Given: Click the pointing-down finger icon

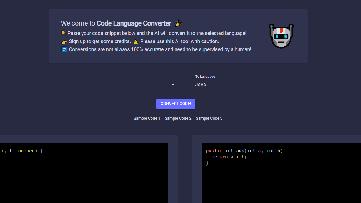Looking at the screenshot, I should [x=64, y=32].
